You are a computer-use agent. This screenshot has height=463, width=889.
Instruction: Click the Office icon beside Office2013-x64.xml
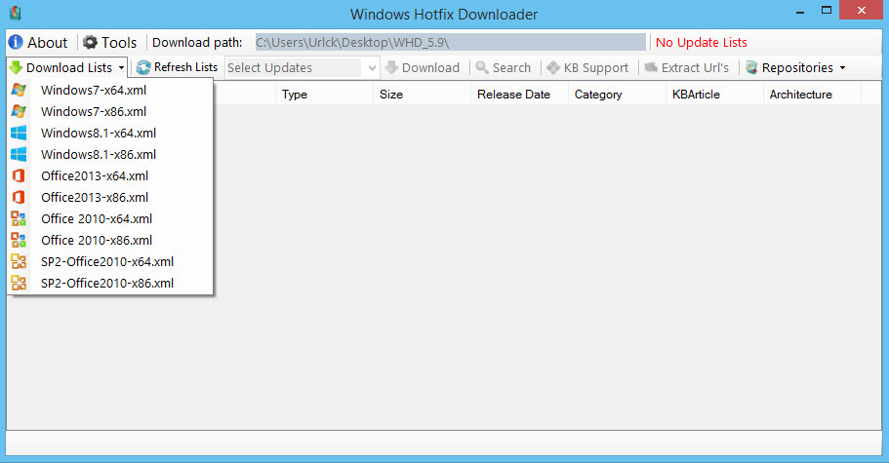(x=19, y=175)
